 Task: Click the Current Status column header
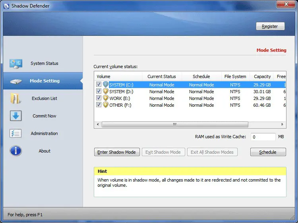pos(162,76)
